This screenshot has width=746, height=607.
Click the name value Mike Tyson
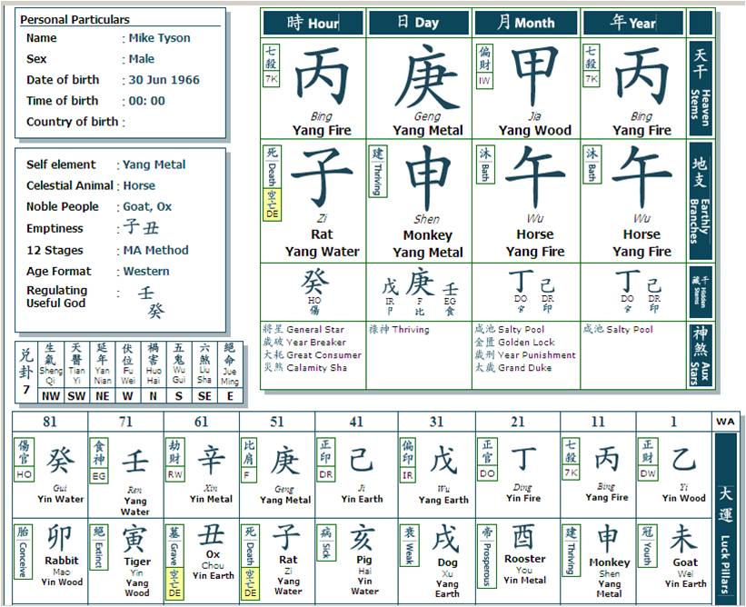[x=159, y=38]
